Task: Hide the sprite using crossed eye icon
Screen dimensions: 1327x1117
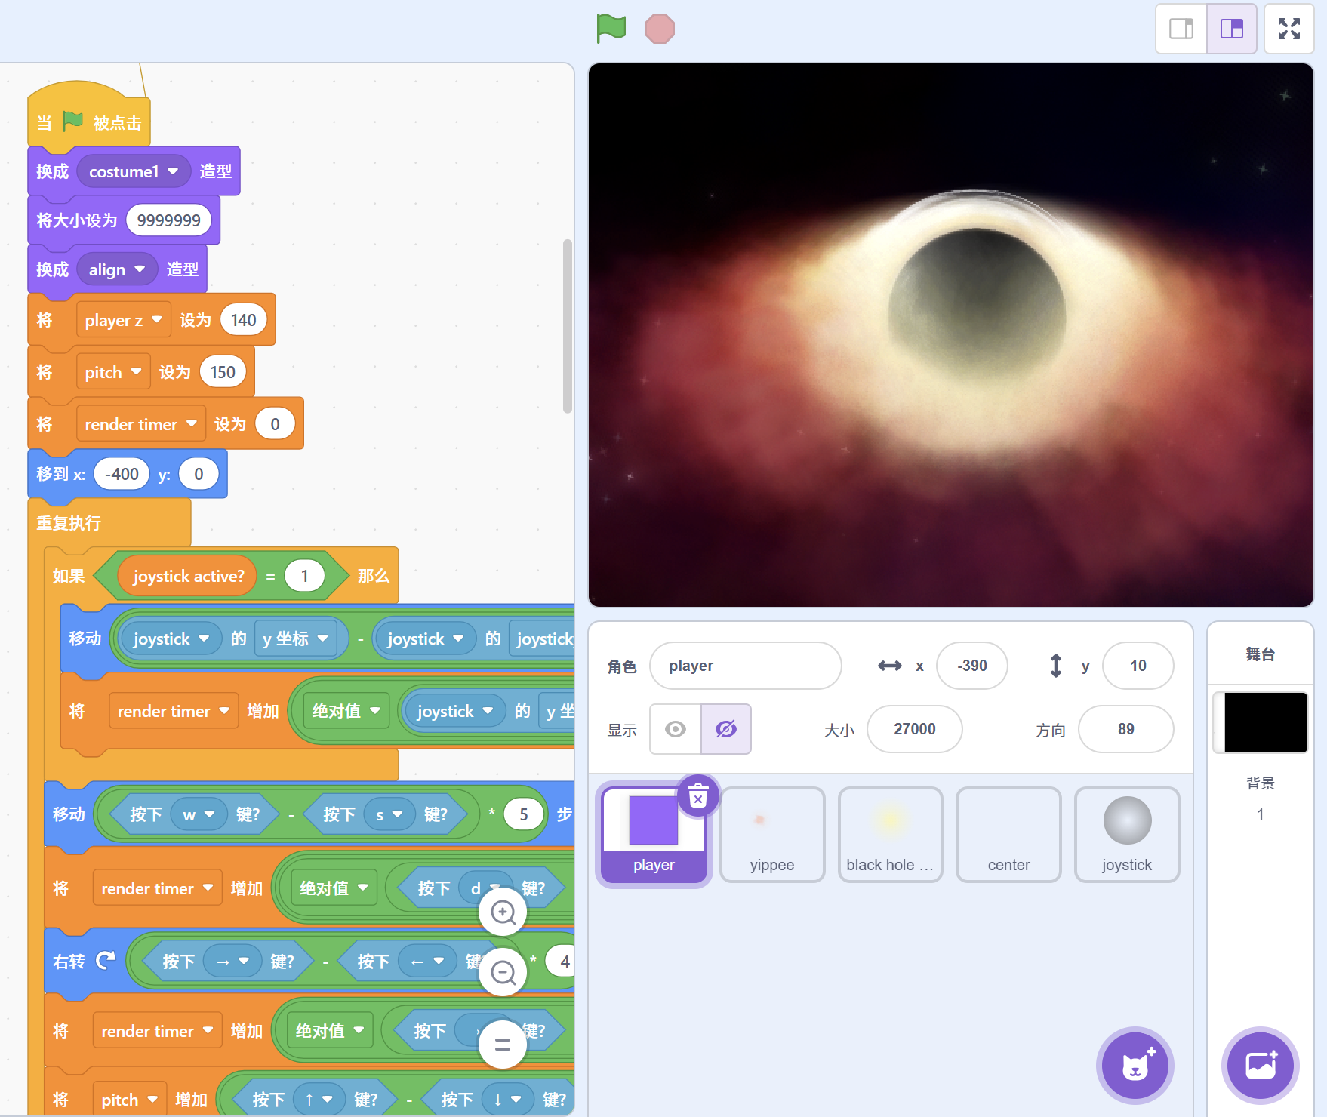Action: pyautogui.click(x=726, y=729)
